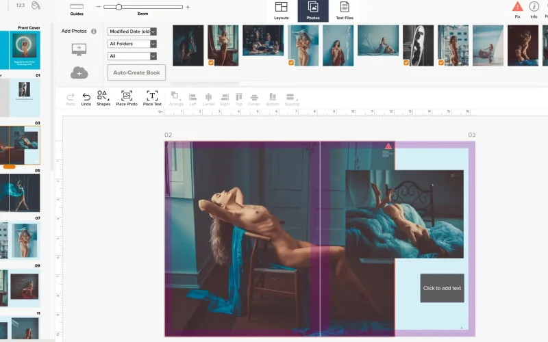Viewport: 548px width, 342px height.
Task: Open the All filter dropdown
Action: pyautogui.click(x=132, y=56)
